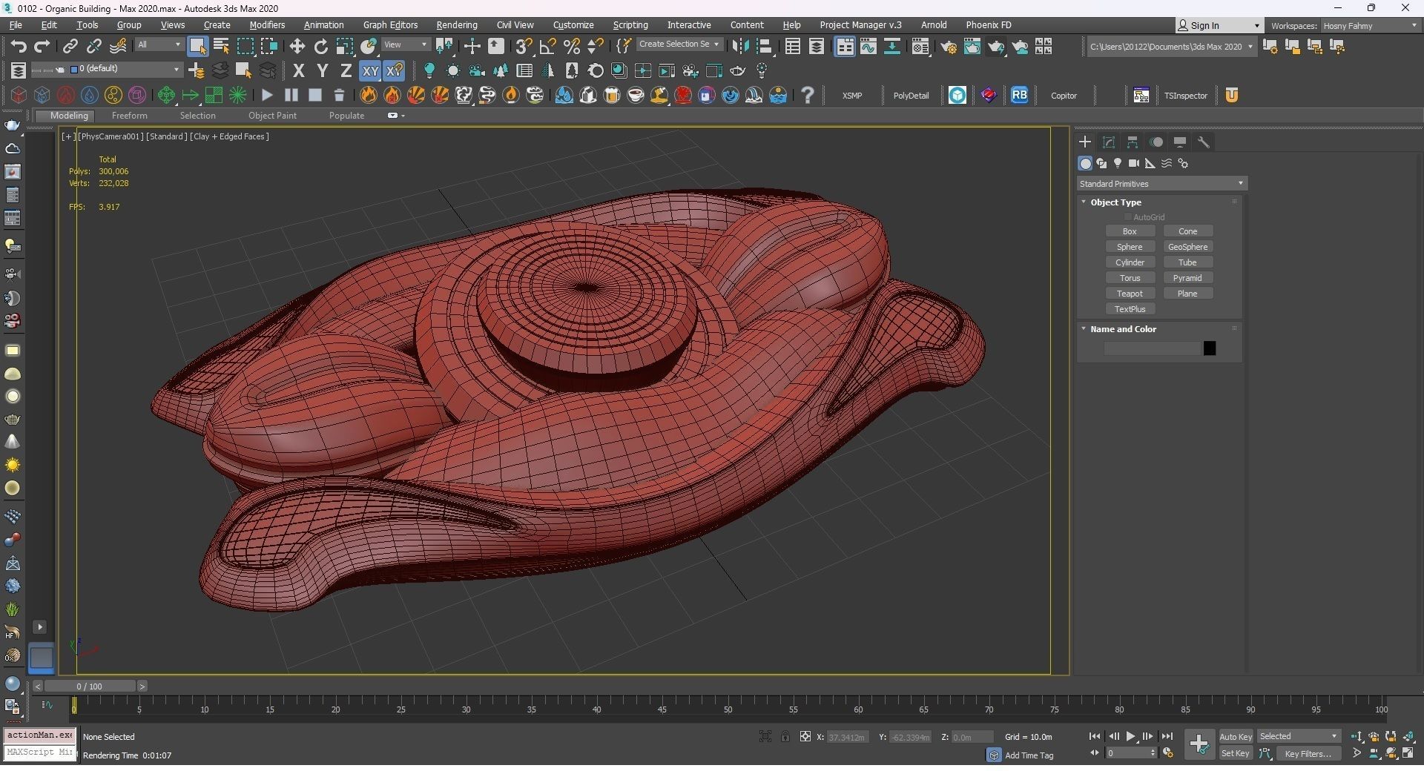
Task: Click the viewport [Clay + Edged Faces] label
Action: pos(229,136)
